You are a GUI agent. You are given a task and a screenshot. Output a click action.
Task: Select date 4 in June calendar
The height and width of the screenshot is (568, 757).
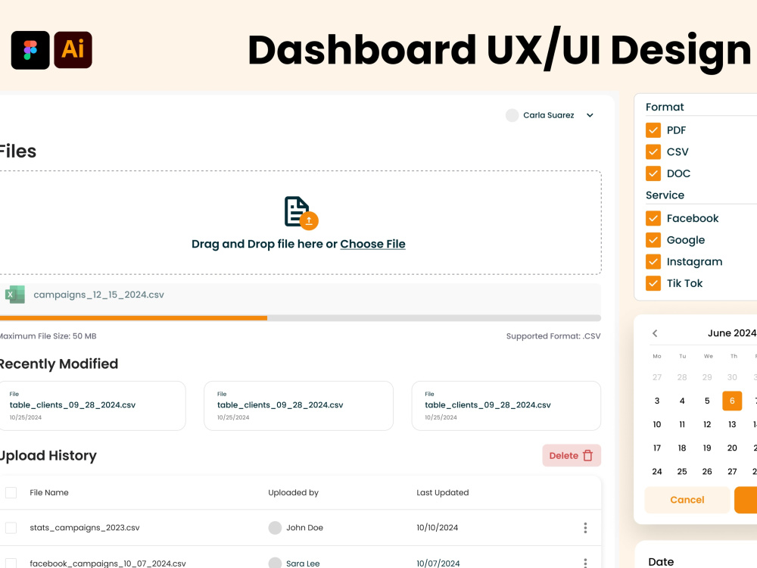coord(682,401)
